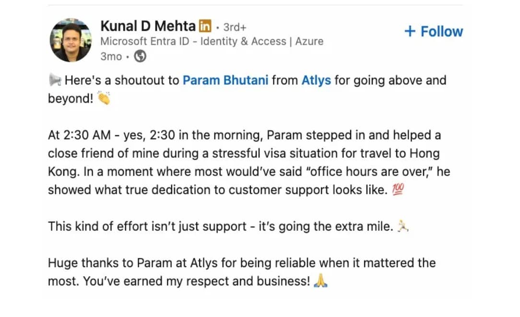
Task: Click the megaphone emoji before "Here's"
Action: coord(55,80)
